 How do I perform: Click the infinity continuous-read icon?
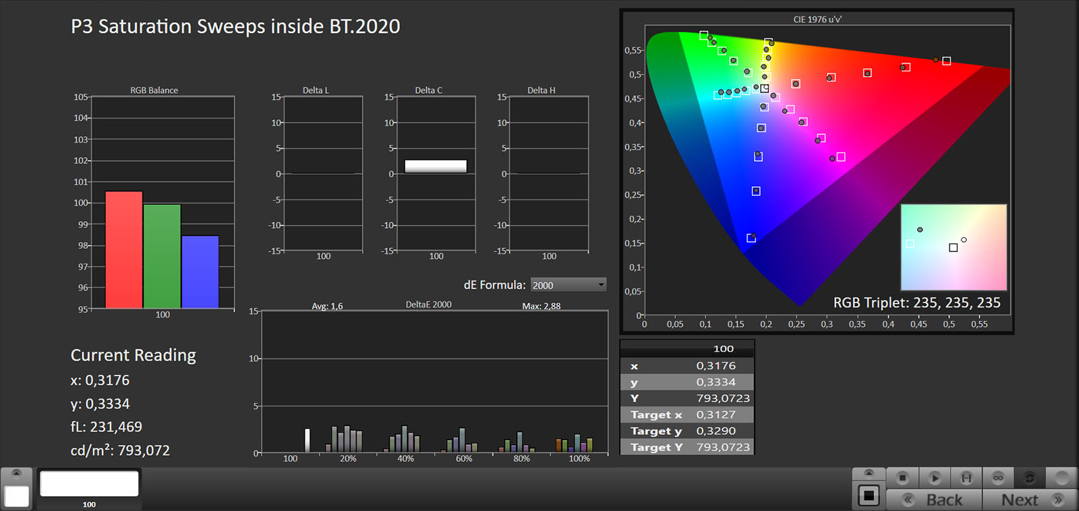(x=998, y=478)
